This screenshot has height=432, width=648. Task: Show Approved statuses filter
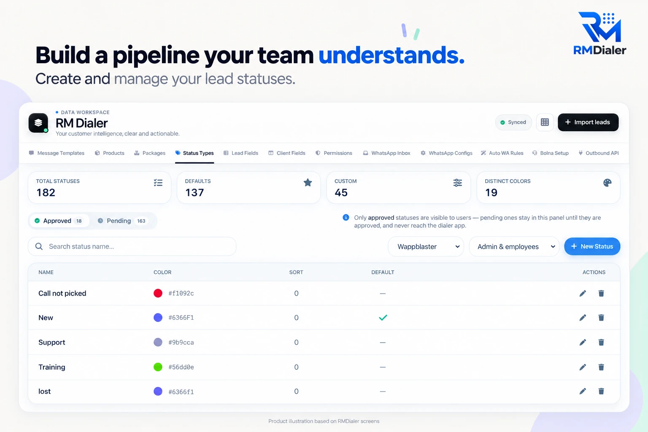[59, 221]
